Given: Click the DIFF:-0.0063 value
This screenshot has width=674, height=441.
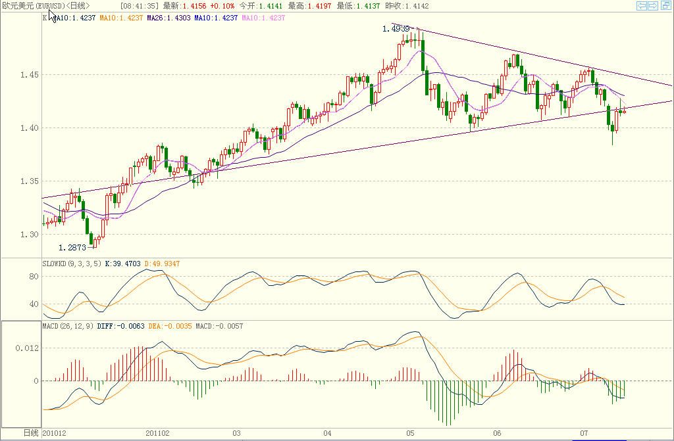Looking at the screenshot, I should [121, 327].
